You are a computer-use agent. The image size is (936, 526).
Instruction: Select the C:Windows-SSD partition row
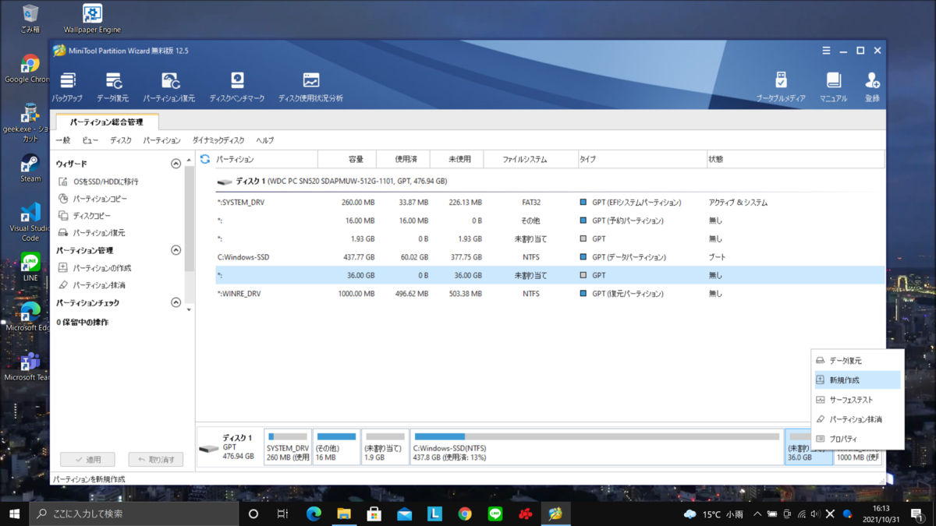[551, 257]
